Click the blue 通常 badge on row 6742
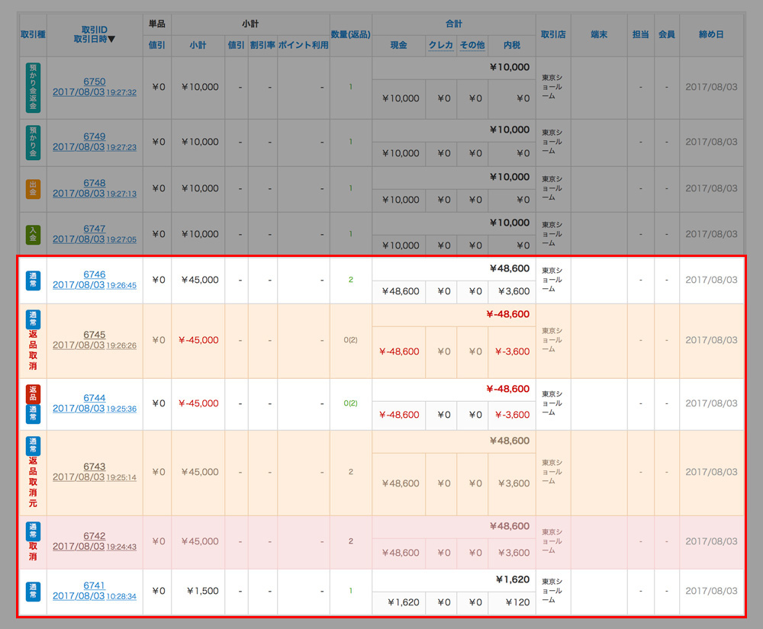 tap(33, 531)
